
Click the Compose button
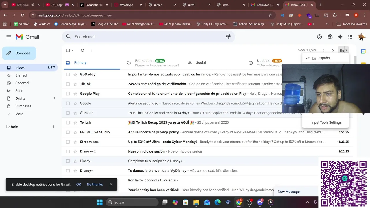(x=19, y=53)
